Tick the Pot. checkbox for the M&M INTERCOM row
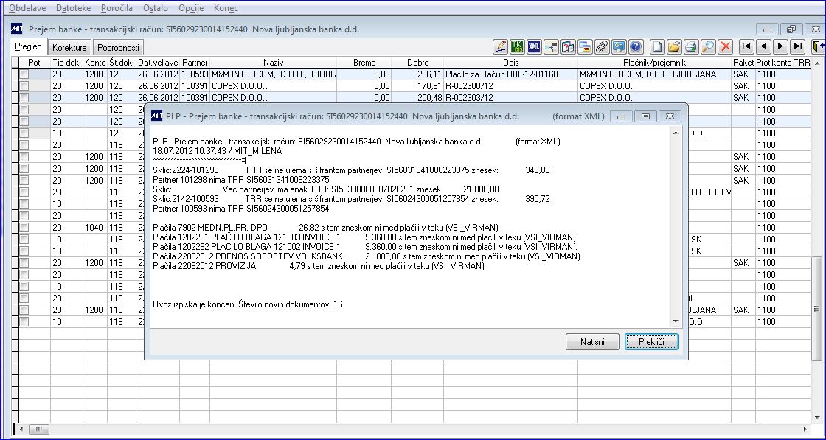The image size is (826, 440). pos(24,74)
